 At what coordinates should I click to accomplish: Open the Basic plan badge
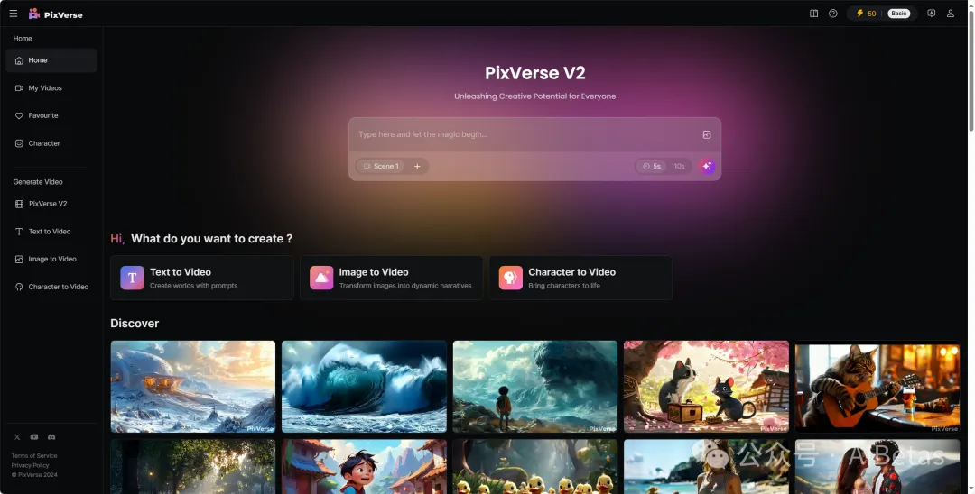pos(898,13)
